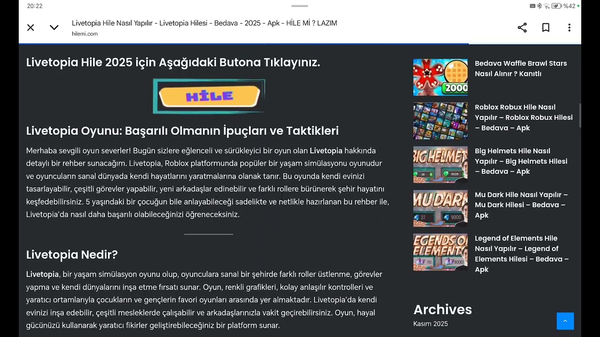Viewport: 600px width, 337px height.
Task: Close the browser tab with X icon
Action: [x=30, y=28]
